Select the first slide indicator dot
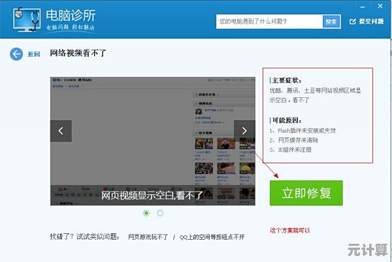The width and height of the screenshot is (392, 262). pos(146,213)
